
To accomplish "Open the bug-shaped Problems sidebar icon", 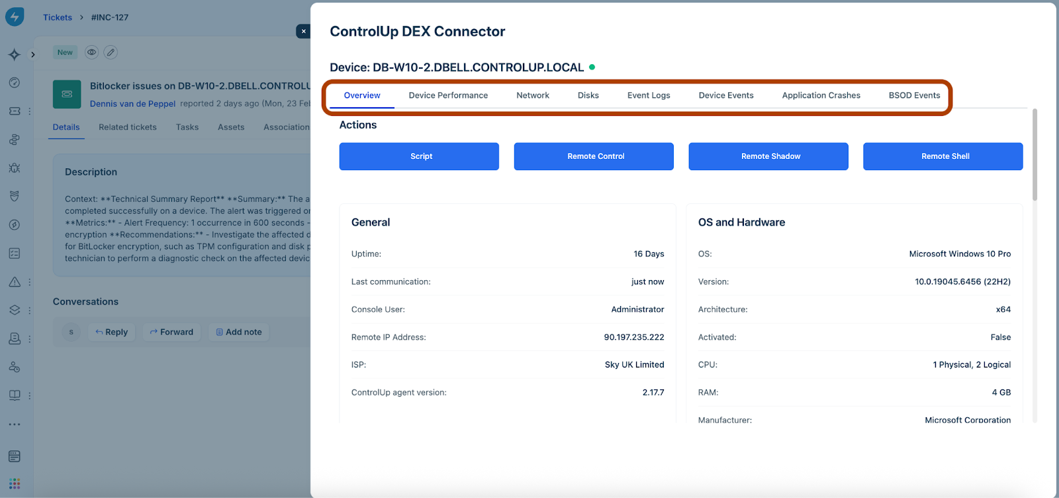I will pos(15,168).
